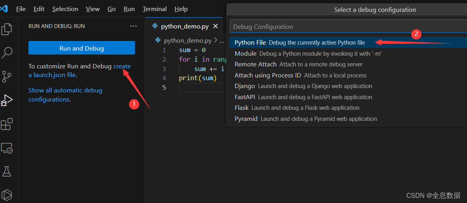The image size is (467, 203).
Task: Open Run and Debug activity icon
Action: click(7, 100)
